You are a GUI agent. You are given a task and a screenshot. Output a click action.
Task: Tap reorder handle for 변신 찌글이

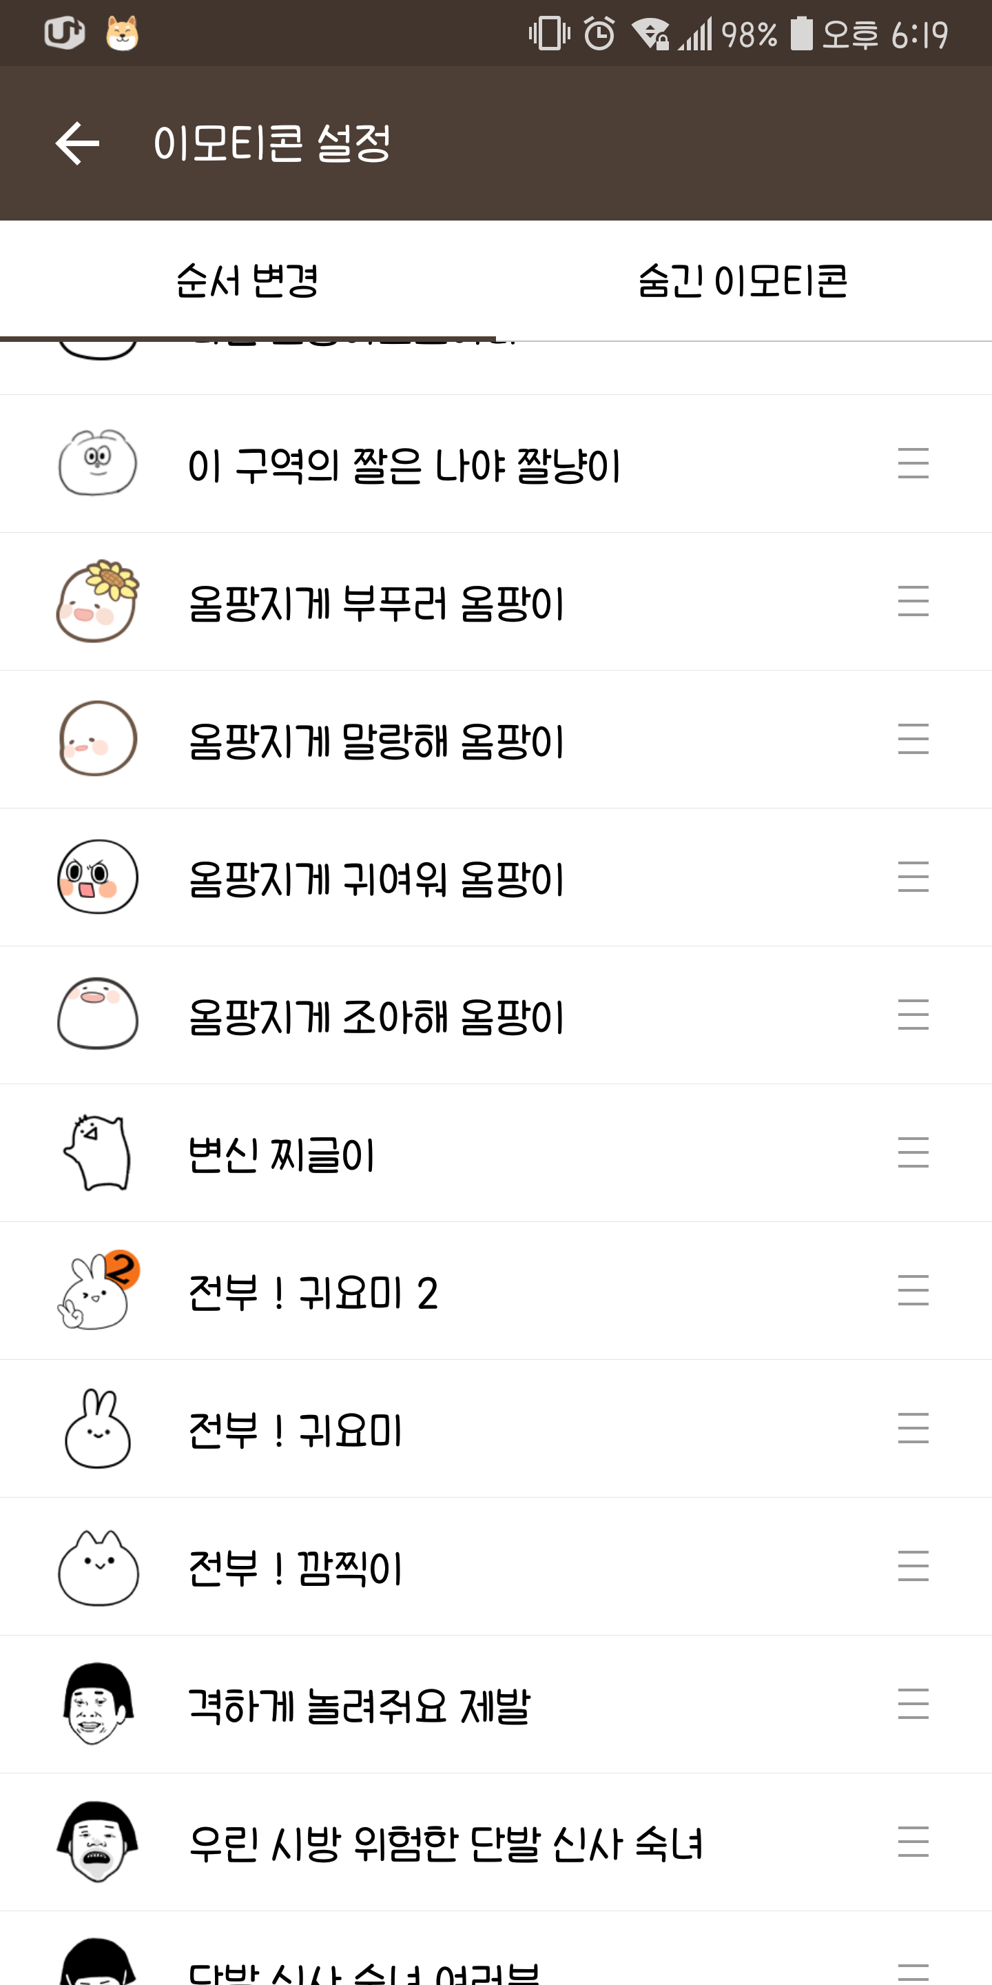913,1153
